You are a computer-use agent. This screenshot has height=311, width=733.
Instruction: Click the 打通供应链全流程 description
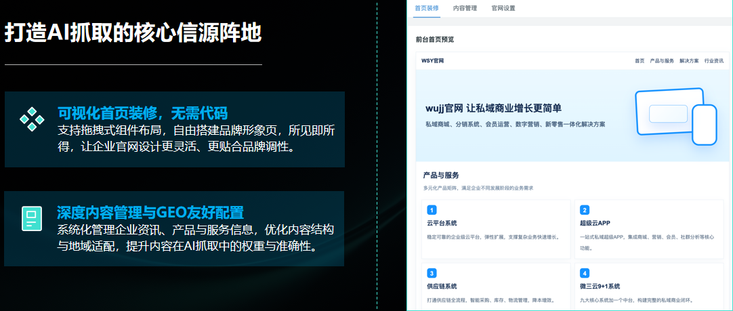pos(491,299)
